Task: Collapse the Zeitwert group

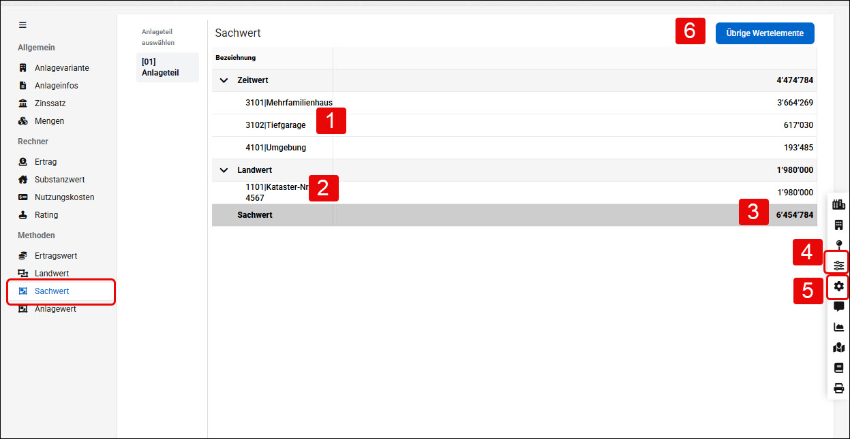Action: pyautogui.click(x=224, y=80)
